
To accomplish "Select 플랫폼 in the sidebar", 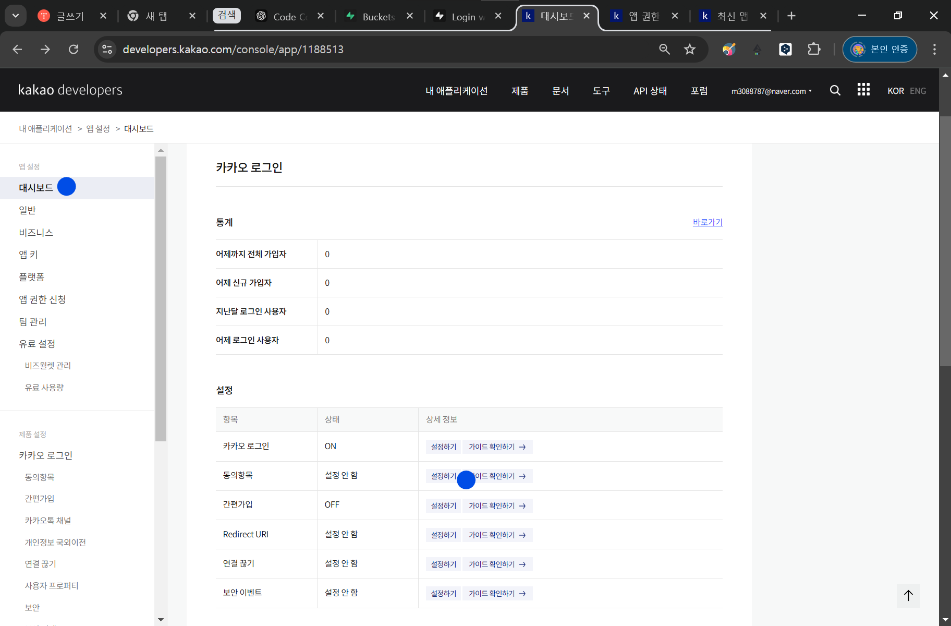I will (31, 277).
